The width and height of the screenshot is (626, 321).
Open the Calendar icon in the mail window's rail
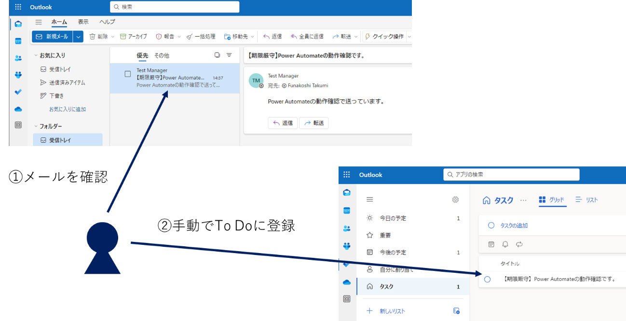tap(18, 41)
